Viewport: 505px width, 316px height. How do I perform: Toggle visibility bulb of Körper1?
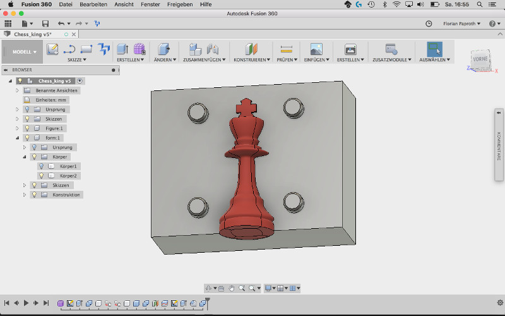coord(42,166)
